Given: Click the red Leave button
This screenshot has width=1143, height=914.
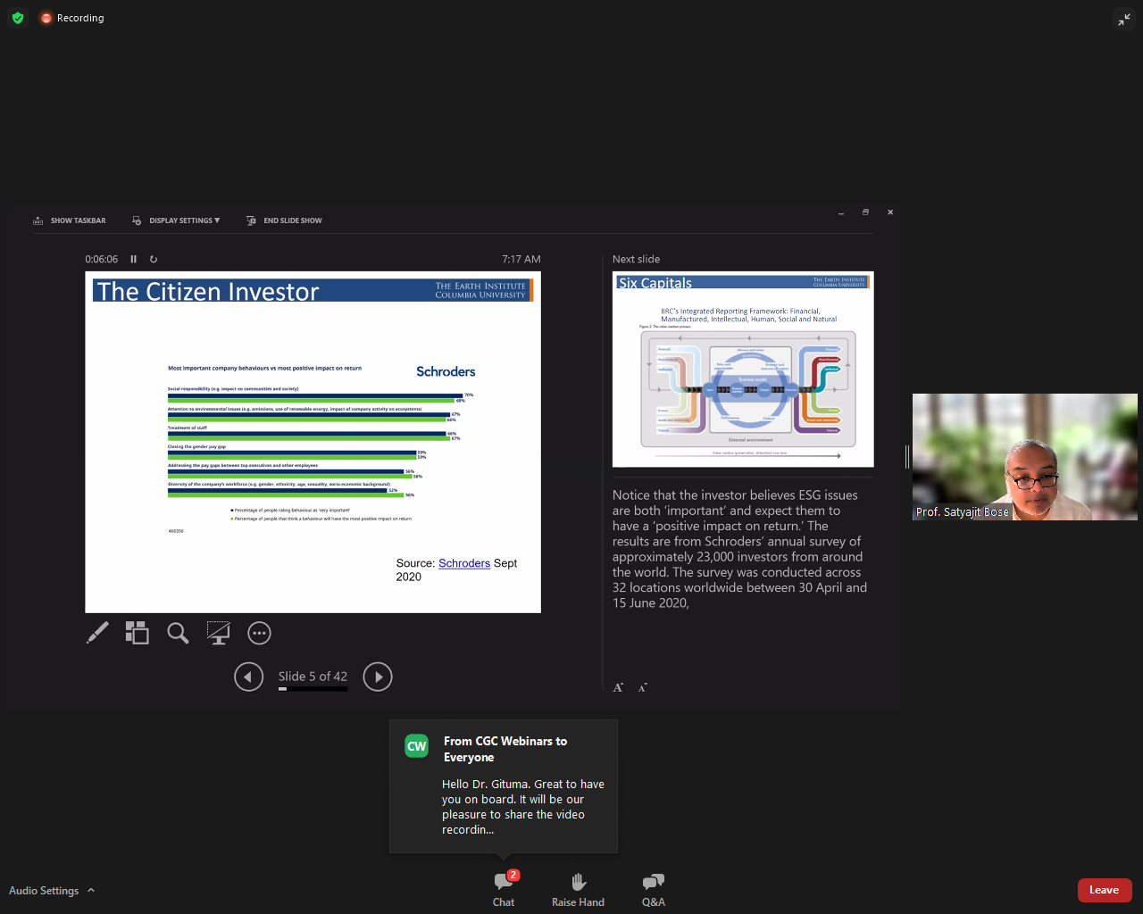Looking at the screenshot, I should click(1104, 890).
